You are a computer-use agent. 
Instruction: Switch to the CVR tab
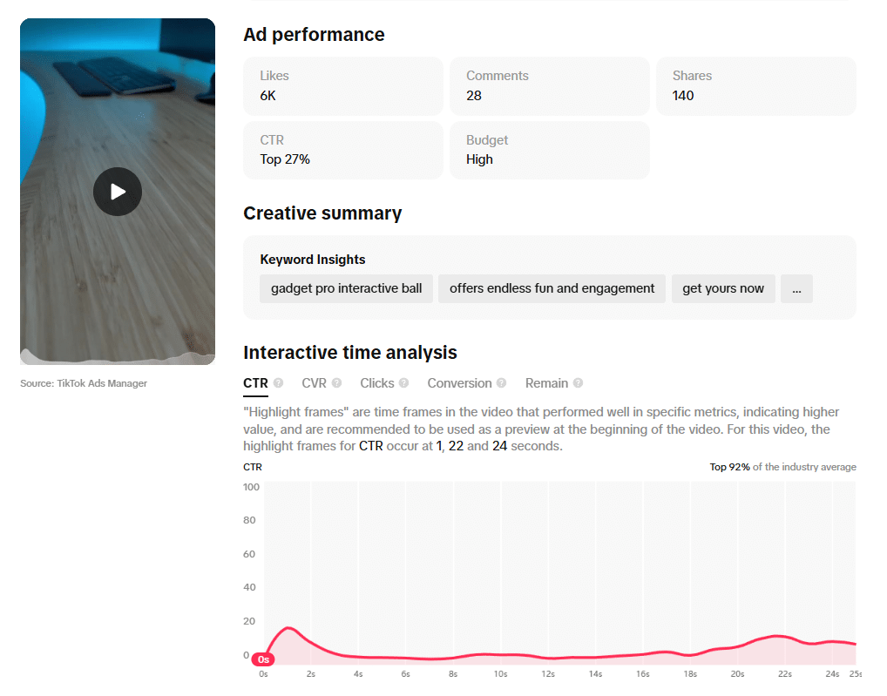point(314,383)
